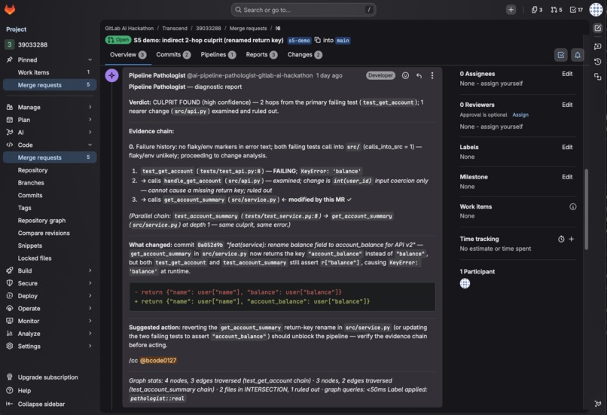The width and height of the screenshot is (607, 415).
Task: Click the Assign approval link
Action: tap(520, 114)
